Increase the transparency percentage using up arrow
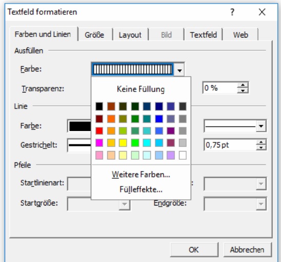The image size is (281, 262). 243,85
